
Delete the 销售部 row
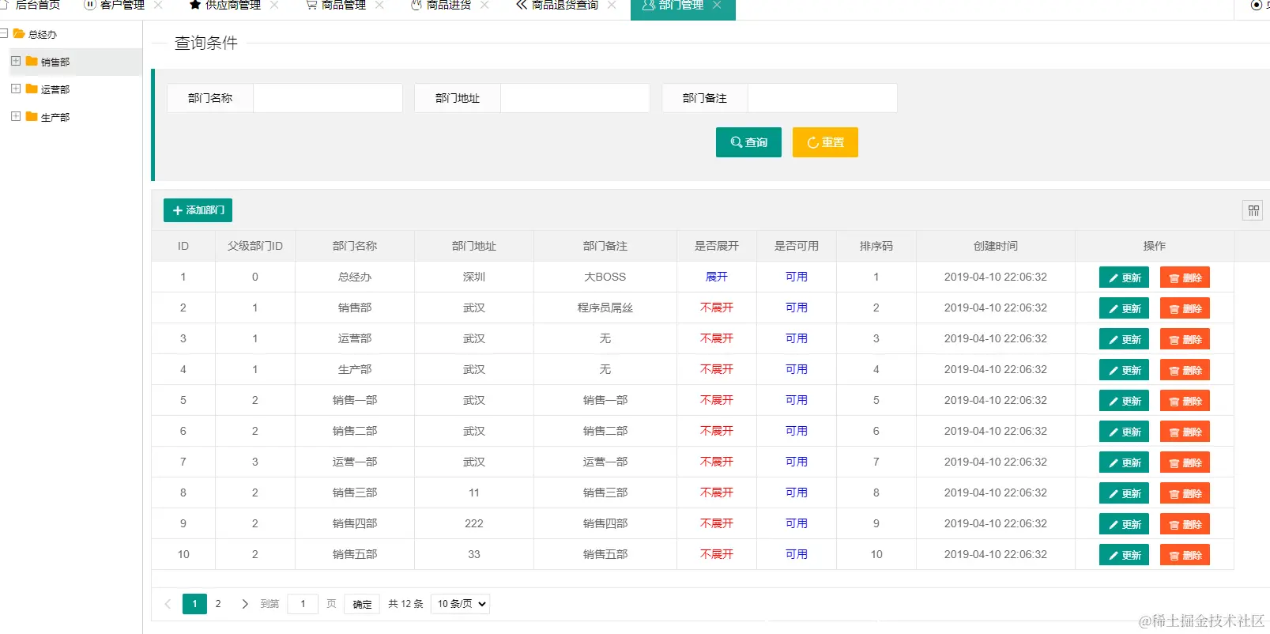(x=1185, y=308)
